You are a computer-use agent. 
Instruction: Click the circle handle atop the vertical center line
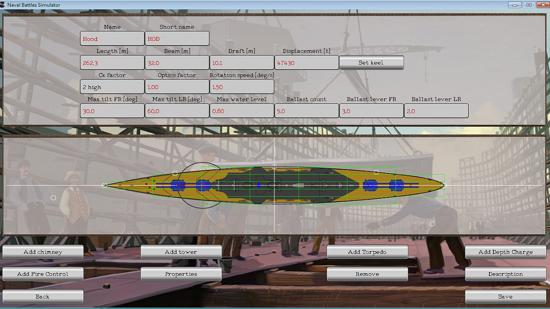[275, 167]
